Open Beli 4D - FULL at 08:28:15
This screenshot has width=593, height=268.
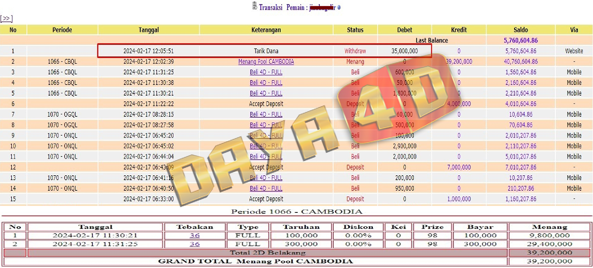click(x=266, y=115)
